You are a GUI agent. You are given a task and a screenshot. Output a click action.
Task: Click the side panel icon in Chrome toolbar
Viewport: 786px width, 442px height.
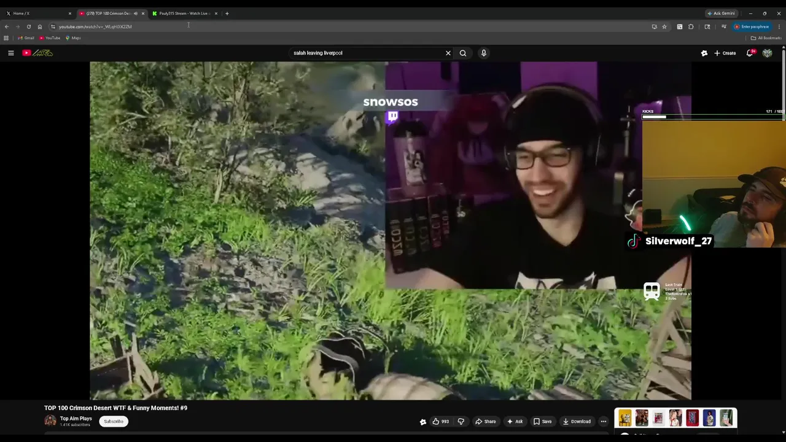tap(707, 26)
